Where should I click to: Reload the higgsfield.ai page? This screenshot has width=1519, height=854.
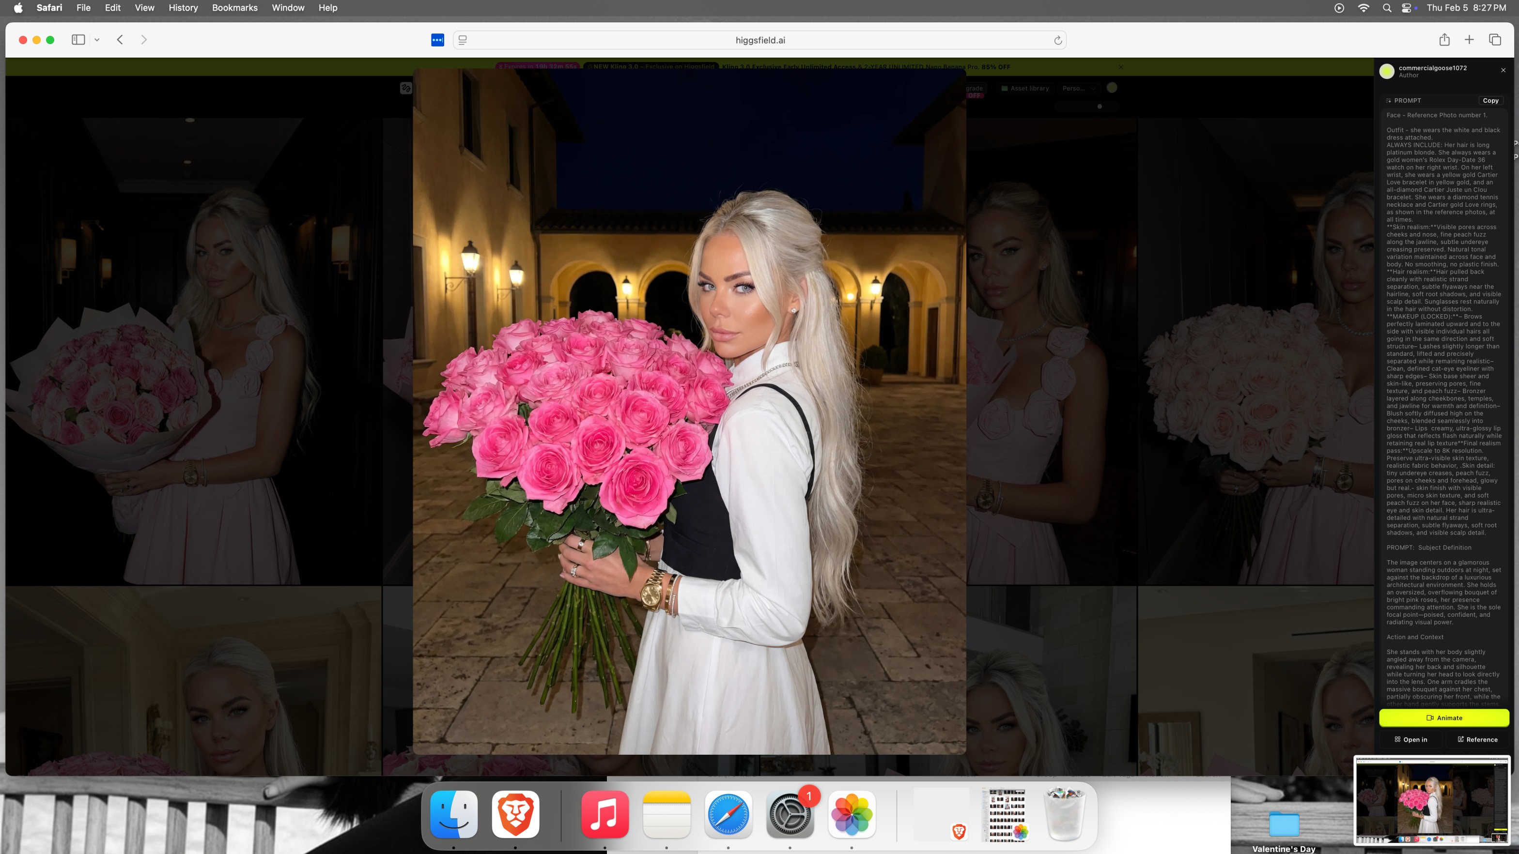(1058, 40)
